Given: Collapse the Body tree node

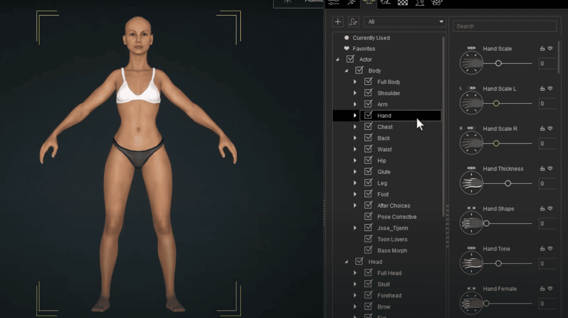Looking at the screenshot, I should point(346,71).
